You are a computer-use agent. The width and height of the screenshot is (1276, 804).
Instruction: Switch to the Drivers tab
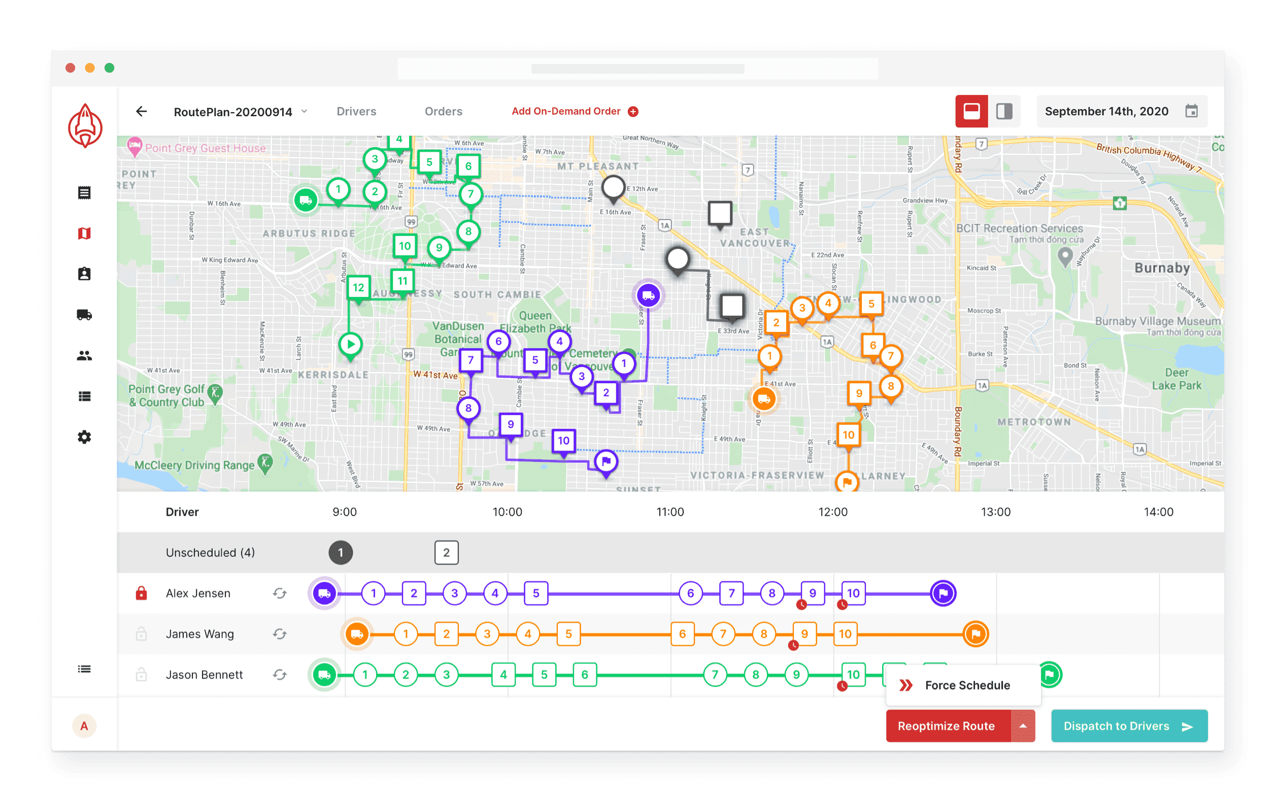(x=356, y=111)
